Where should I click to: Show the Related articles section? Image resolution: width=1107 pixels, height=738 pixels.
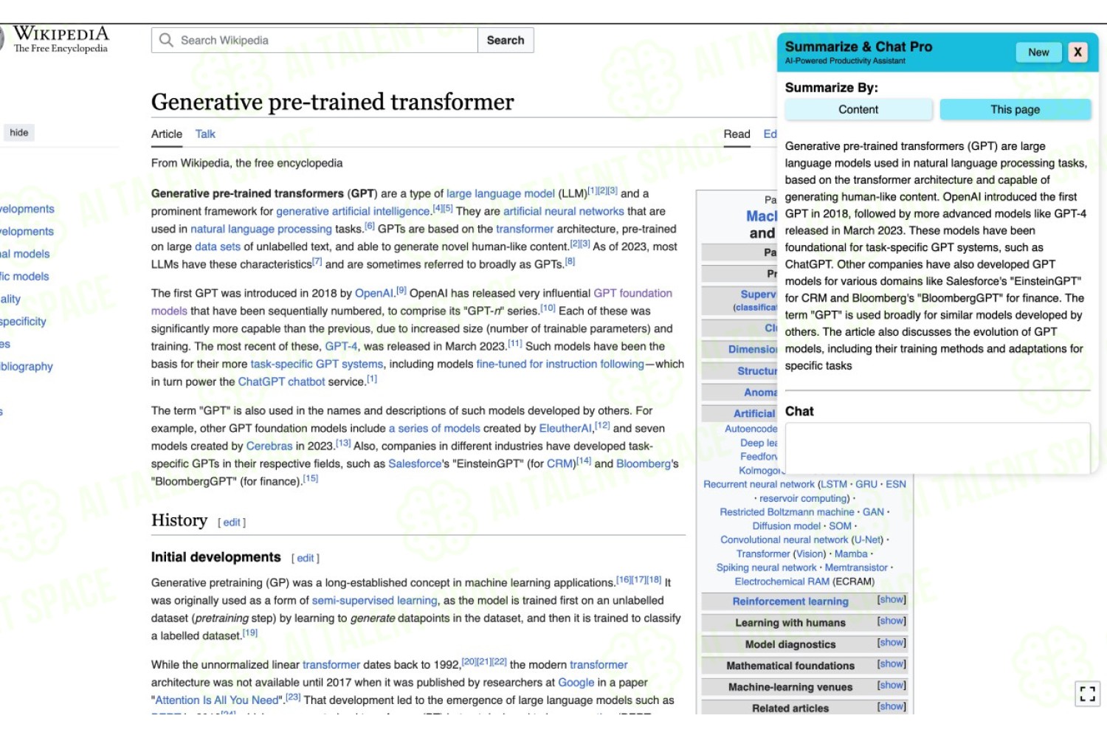point(892,707)
